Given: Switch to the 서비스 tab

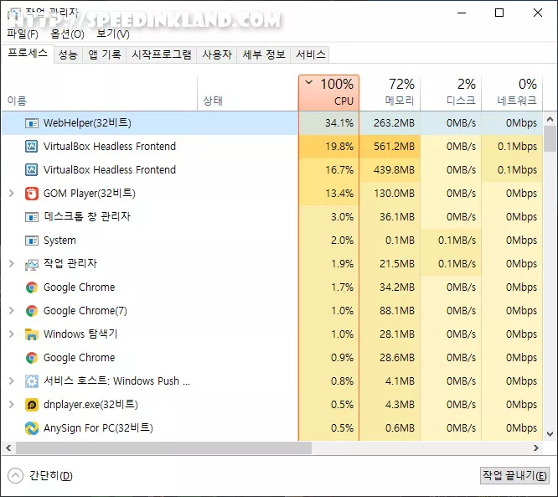Looking at the screenshot, I should click(x=310, y=54).
